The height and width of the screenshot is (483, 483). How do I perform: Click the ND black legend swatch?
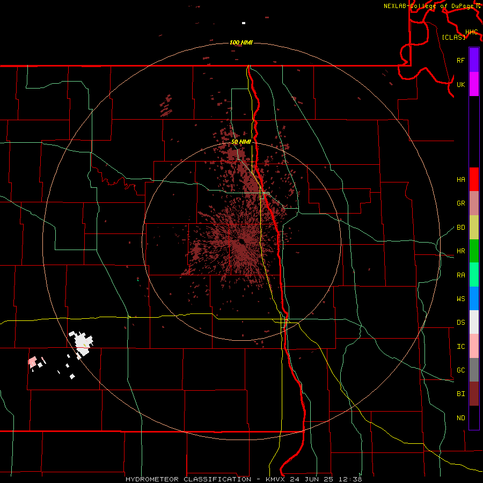[x=474, y=418]
